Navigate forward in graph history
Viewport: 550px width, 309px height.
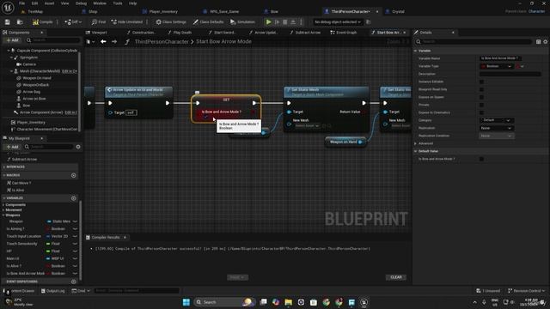(114, 42)
